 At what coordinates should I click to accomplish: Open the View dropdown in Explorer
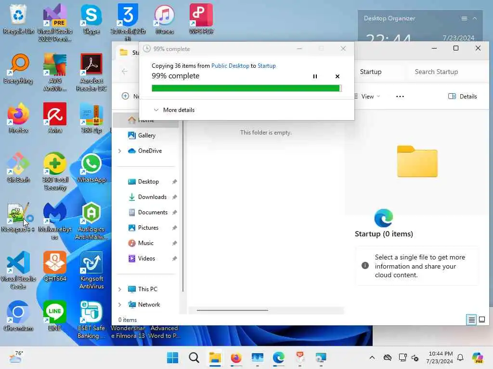pos(367,96)
